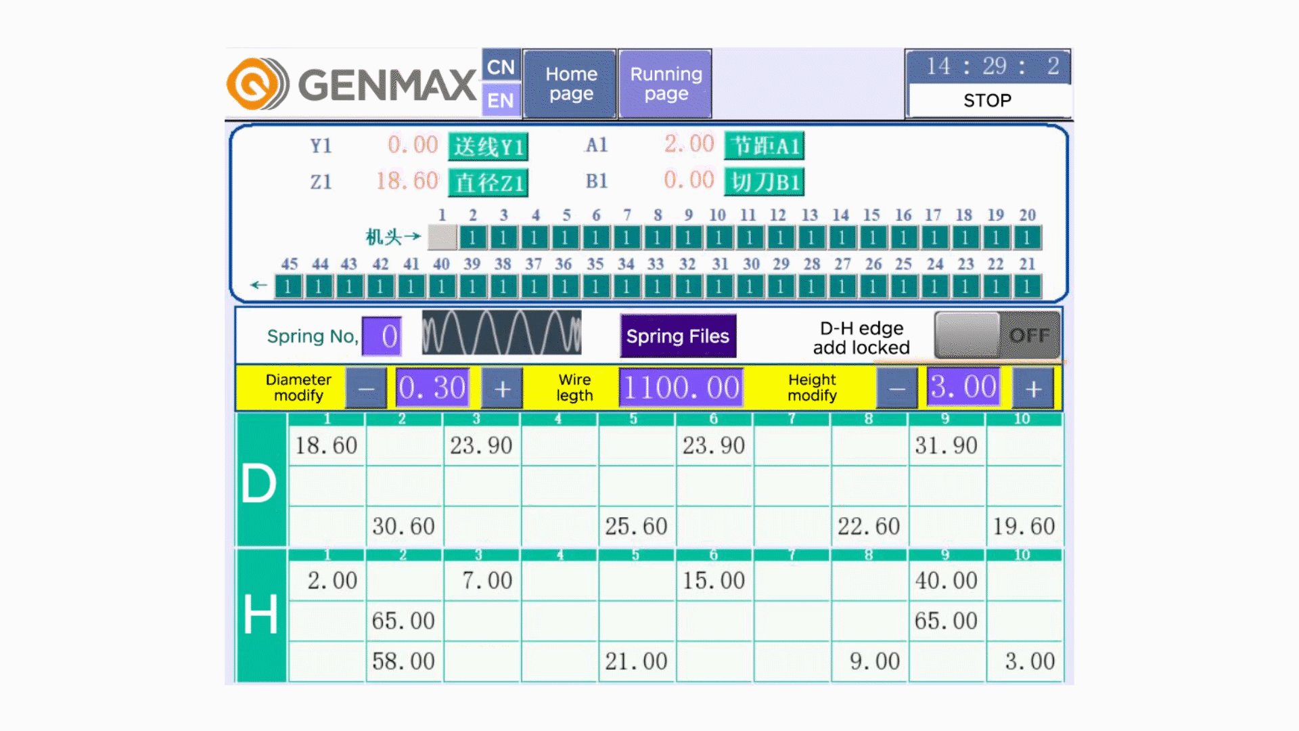Toggle the D-H edge add locked switch
Image resolution: width=1299 pixels, height=731 pixels.
click(997, 335)
